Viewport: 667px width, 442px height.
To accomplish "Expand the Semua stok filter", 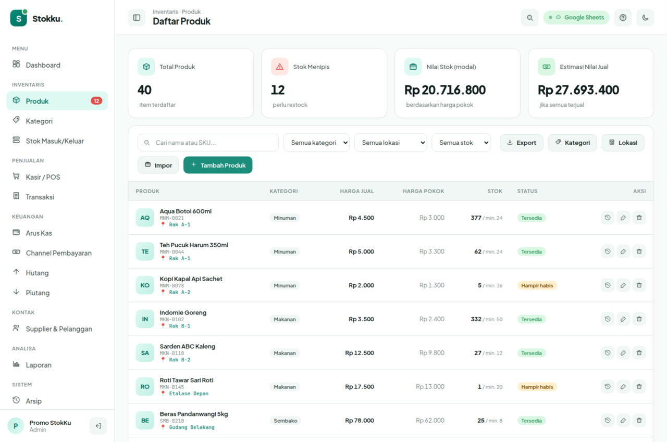I will (x=461, y=143).
